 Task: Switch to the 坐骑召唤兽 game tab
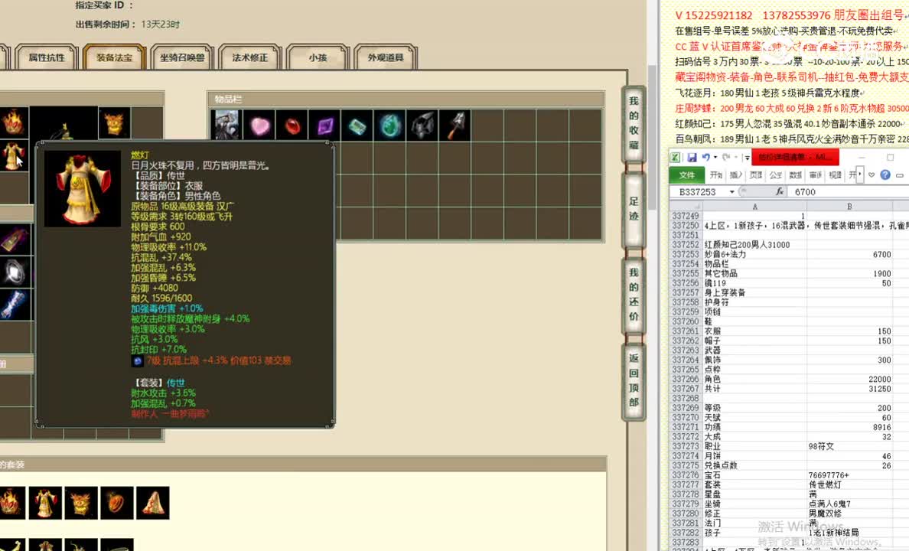[x=182, y=57]
